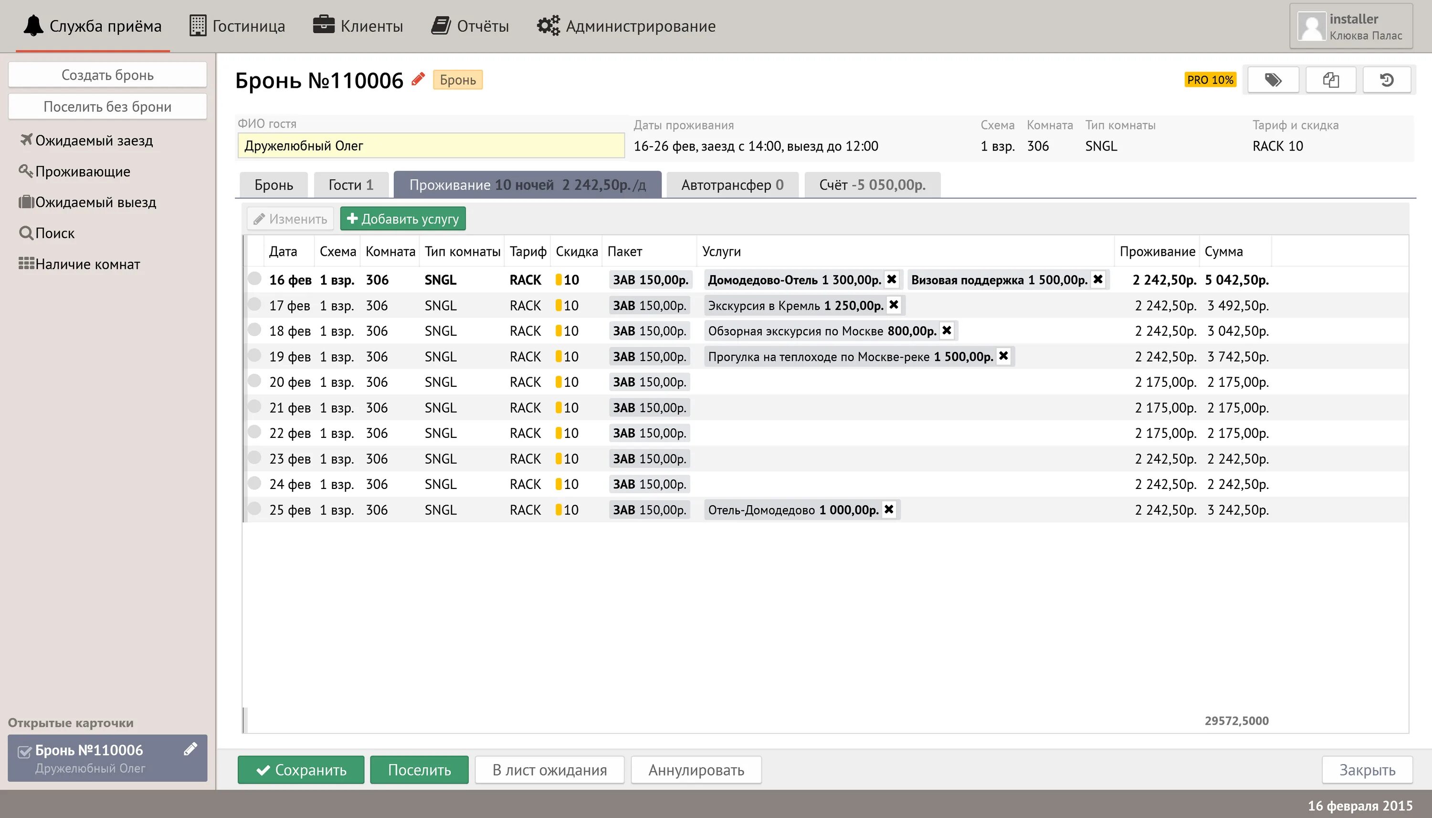
Task: Open the Администрирование menu
Action: click(626, 26)
